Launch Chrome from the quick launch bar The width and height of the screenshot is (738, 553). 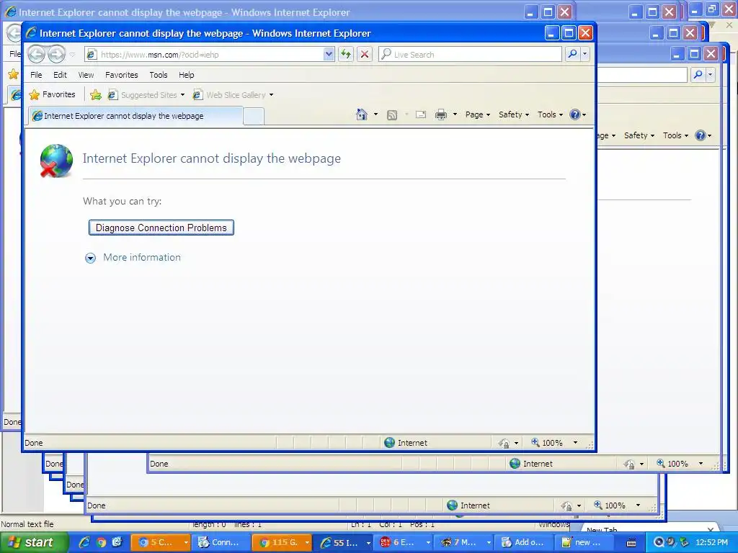tap(101, 542)
